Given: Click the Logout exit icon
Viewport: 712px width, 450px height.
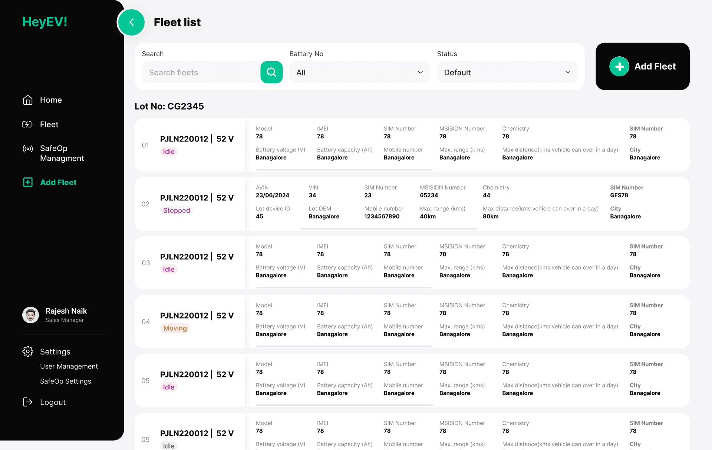Looking at the screenshot, I should point(28,402).
